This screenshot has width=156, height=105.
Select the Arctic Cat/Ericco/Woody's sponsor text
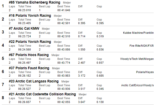137,85
